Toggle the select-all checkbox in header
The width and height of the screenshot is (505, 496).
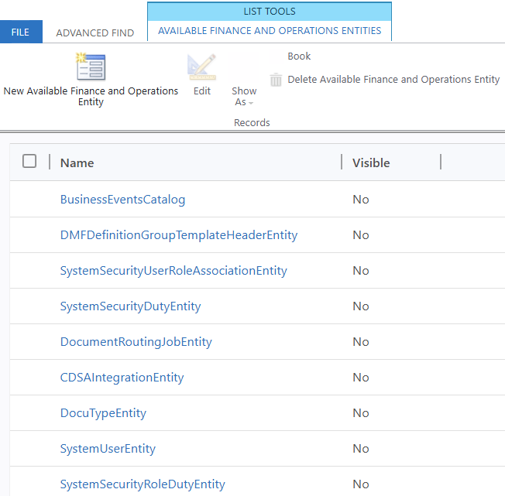pos(29,161)
